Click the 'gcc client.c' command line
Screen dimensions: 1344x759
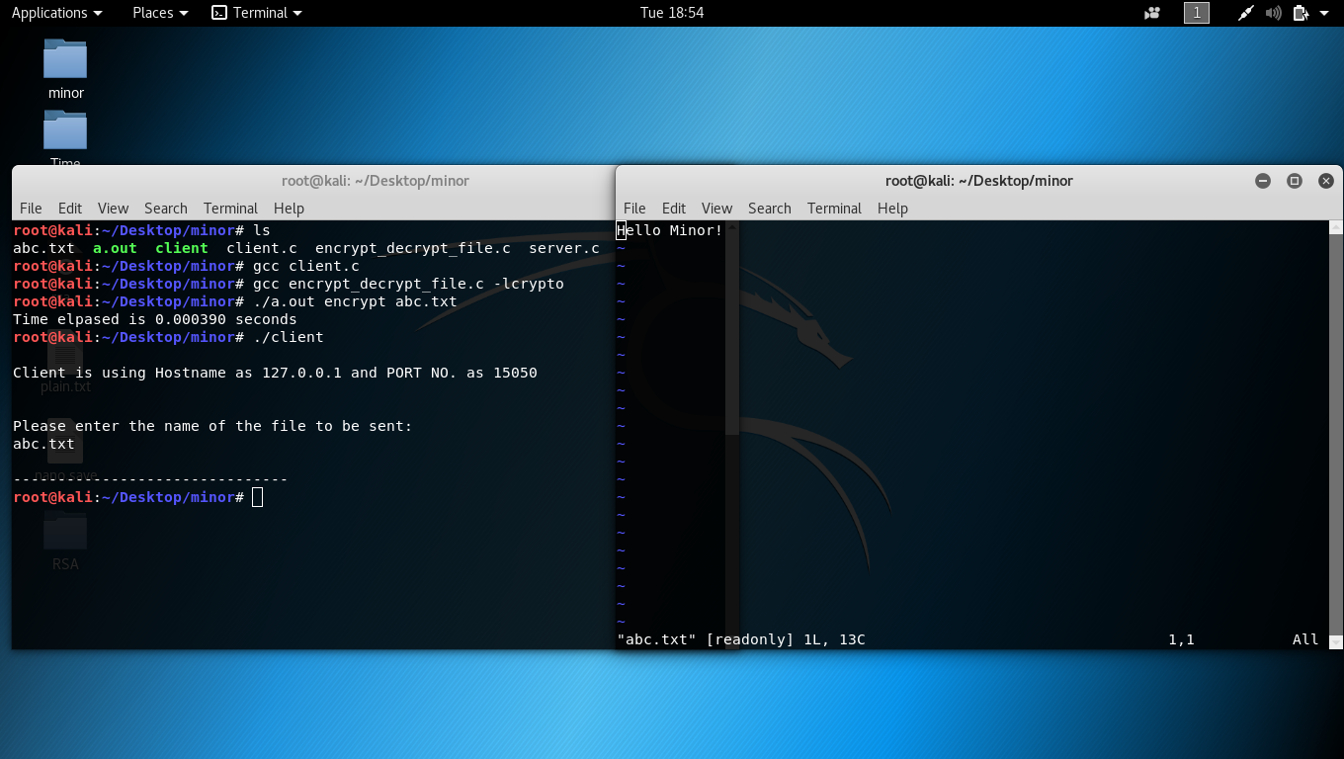coord(306,266)
